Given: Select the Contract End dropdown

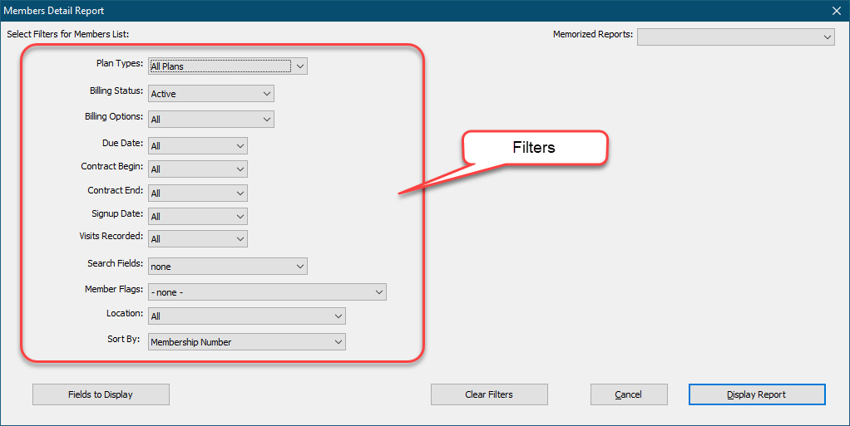Looking at the screenshot, I should point(197,193).
